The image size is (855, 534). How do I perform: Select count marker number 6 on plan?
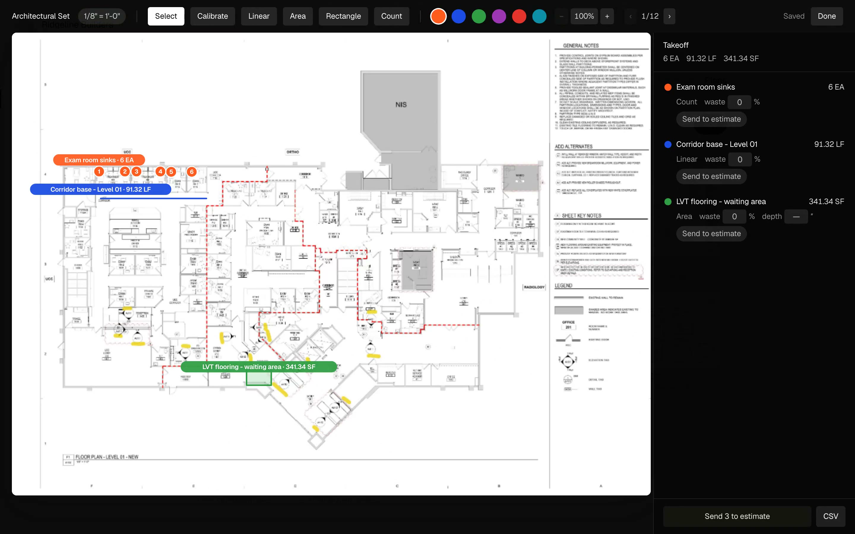pyautogui.click(x=191, y=172)
